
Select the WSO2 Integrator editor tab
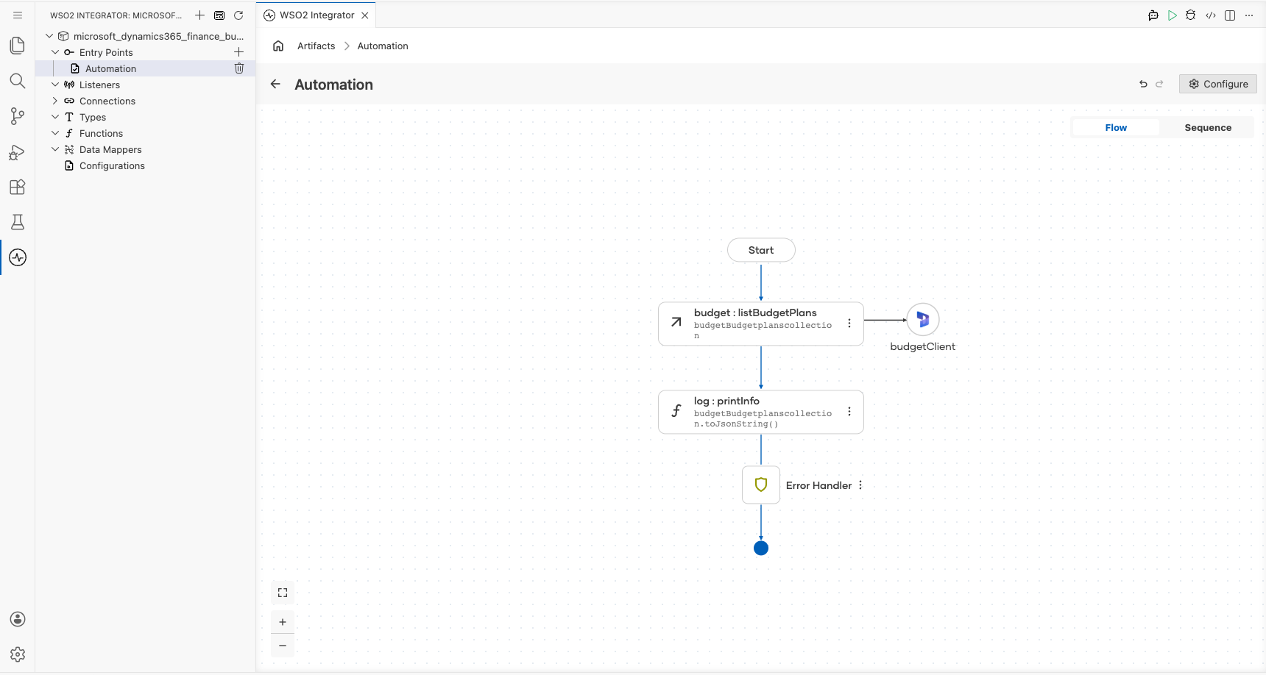(x=316, y=15)
